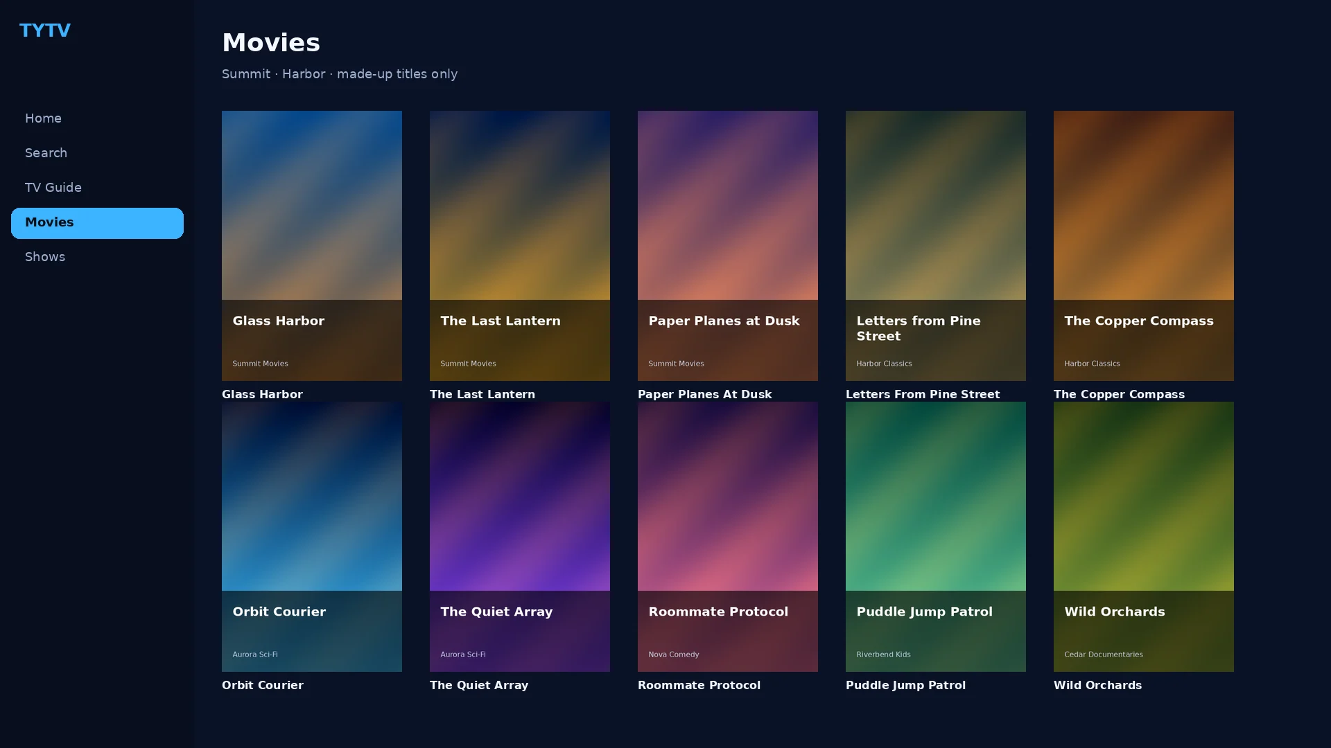1331x748 pixels.
Task: Open The Last Lantern poster
Action: (520, 246)
